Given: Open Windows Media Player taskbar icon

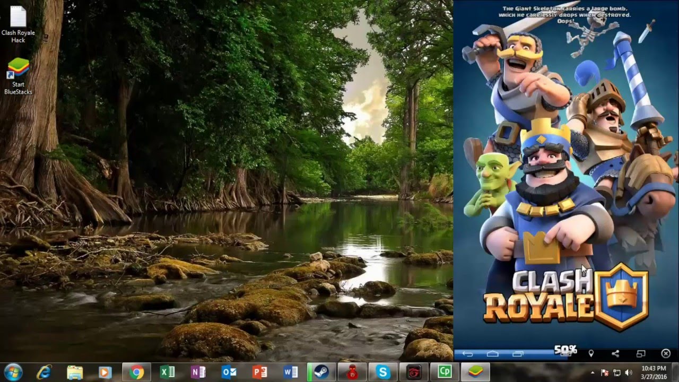Looking at the screenshot, I should pyautogui.click(x=105, y=372).
